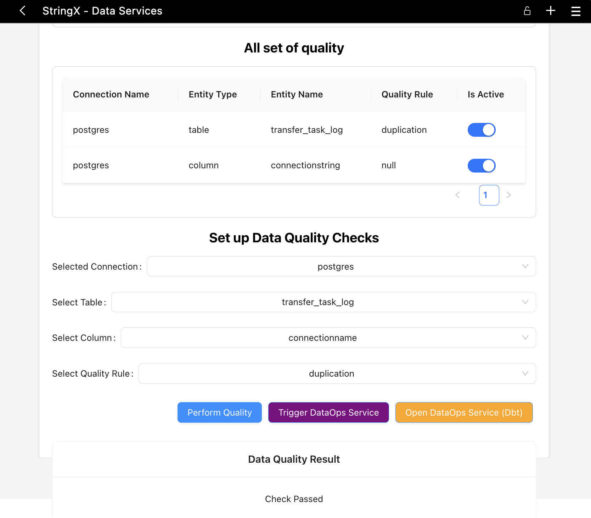Click the Perform Quality button

[219, 412]
